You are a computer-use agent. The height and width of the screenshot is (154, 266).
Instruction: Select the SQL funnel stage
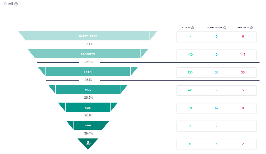pos(88,108)
